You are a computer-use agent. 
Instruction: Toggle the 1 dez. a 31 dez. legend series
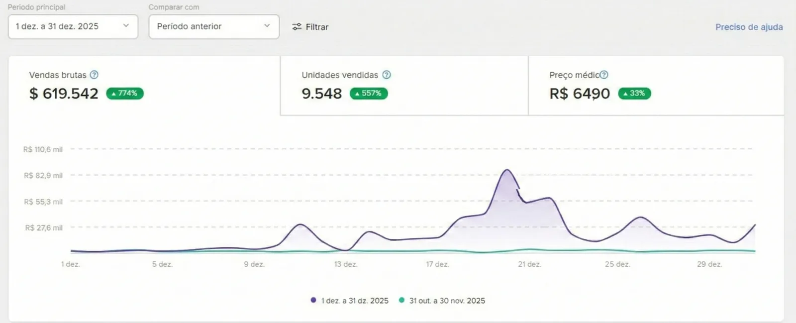[x=349, y=301]
